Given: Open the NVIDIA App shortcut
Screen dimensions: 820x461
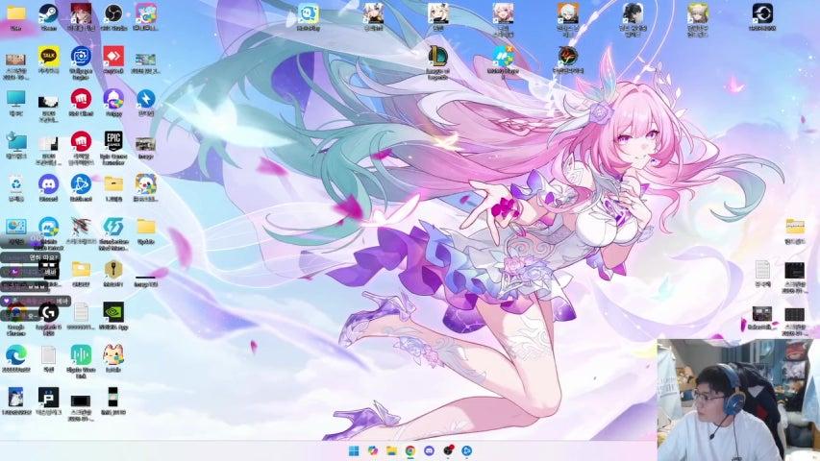Looking at the screenshot, I should [x=112, y=312].
